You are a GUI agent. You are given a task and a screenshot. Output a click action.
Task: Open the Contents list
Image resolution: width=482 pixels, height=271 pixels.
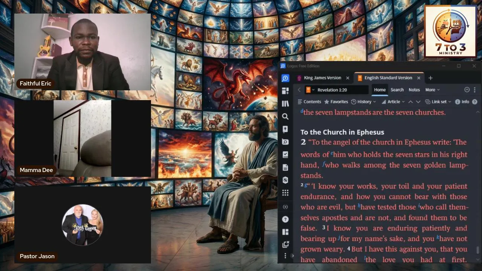(x=309, y=102)
